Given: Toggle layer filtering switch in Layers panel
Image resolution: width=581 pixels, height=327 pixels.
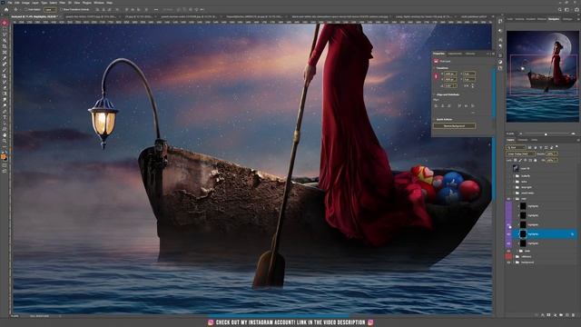Looking at the screenshot, I should (x=556, y=147).
